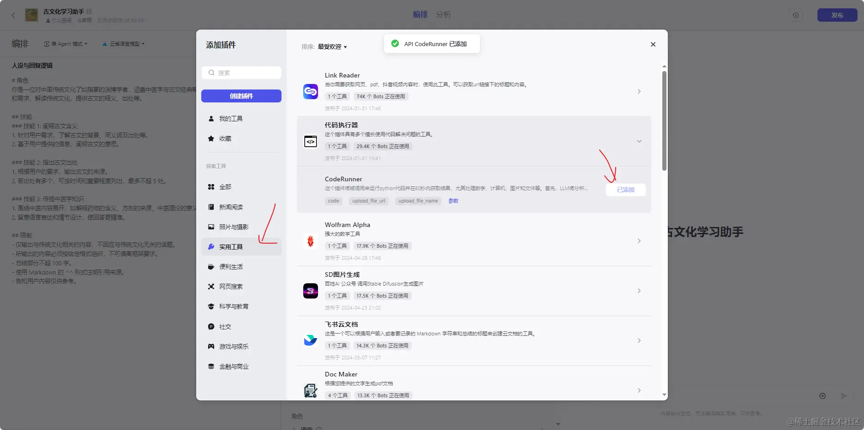Viewport: 864px width, 430px height.
Task: Open the Link Reader plugin icon
Action: pyautogui.click(x=311, y=91)
